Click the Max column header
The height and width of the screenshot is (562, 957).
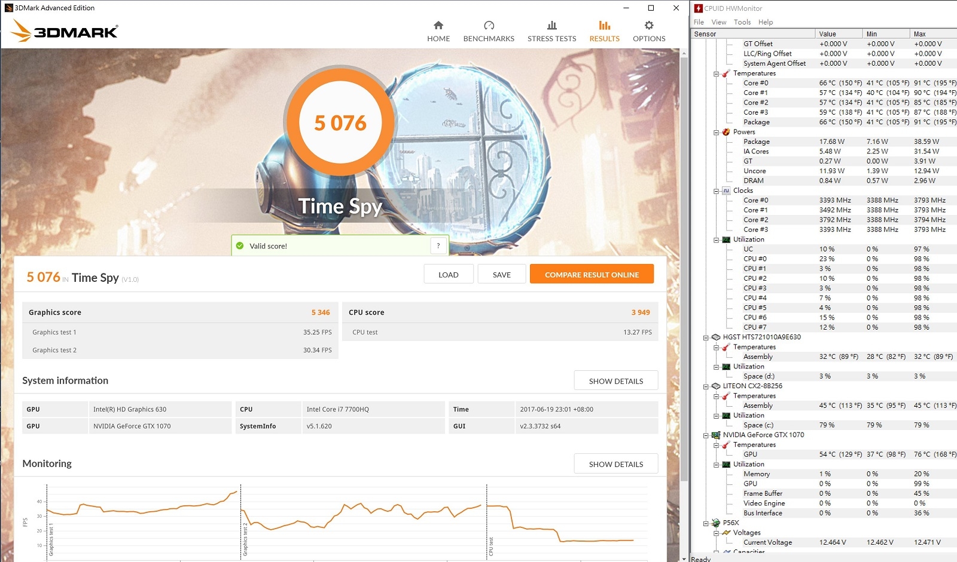coord(933,34)
